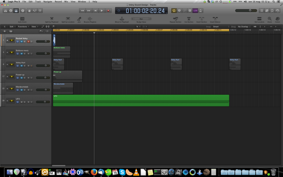This screenshot has height=177, width=283.
Task: Click the red Record button
Action: [x=108, y=11]
